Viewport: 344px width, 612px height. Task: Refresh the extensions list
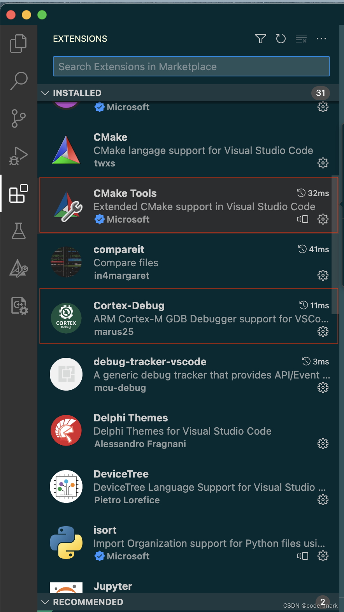coord(281,39)
